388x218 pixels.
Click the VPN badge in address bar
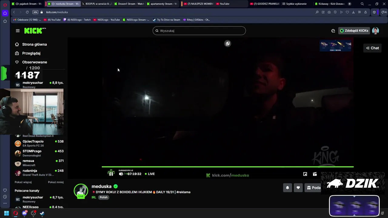click(x=35, y=12)
